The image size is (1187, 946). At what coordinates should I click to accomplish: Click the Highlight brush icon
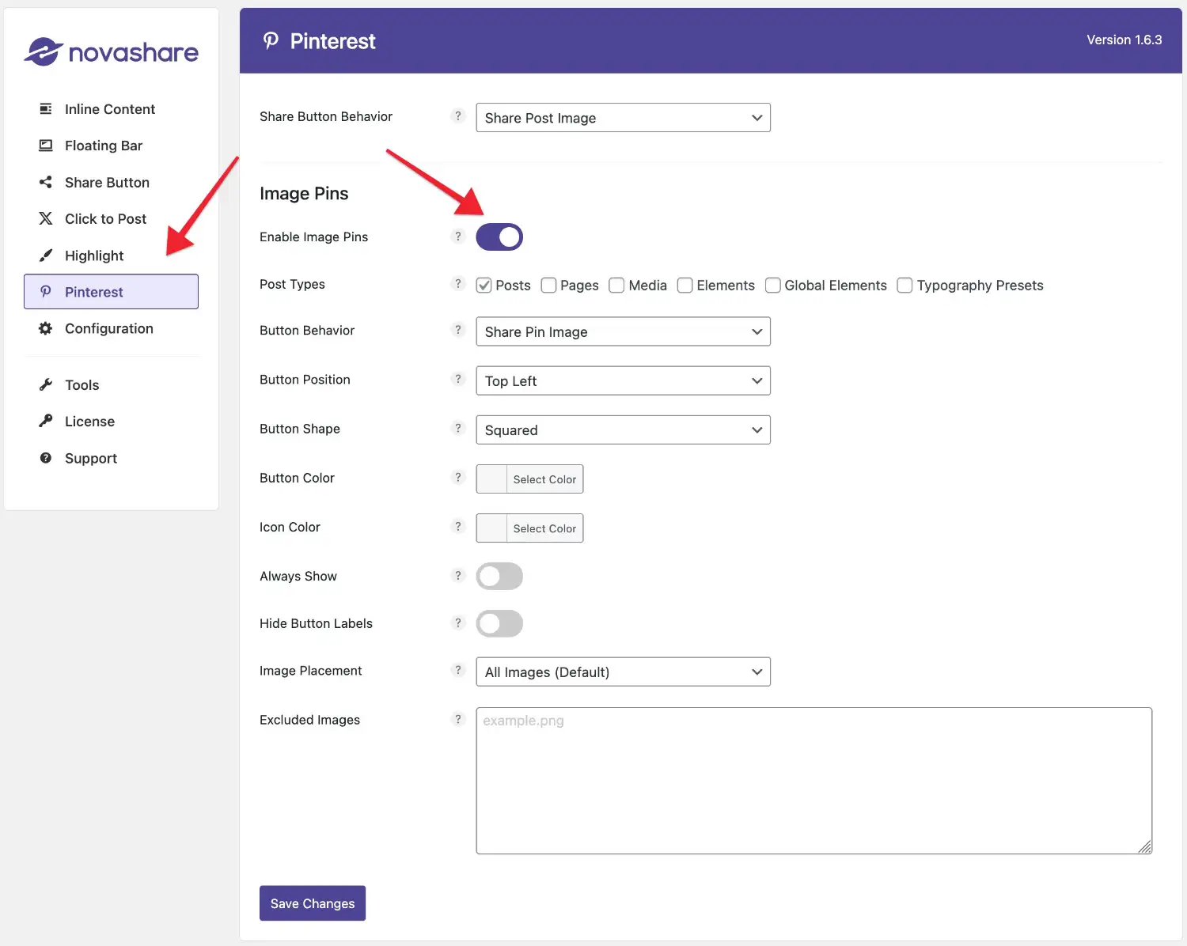[x=46, y=255]
